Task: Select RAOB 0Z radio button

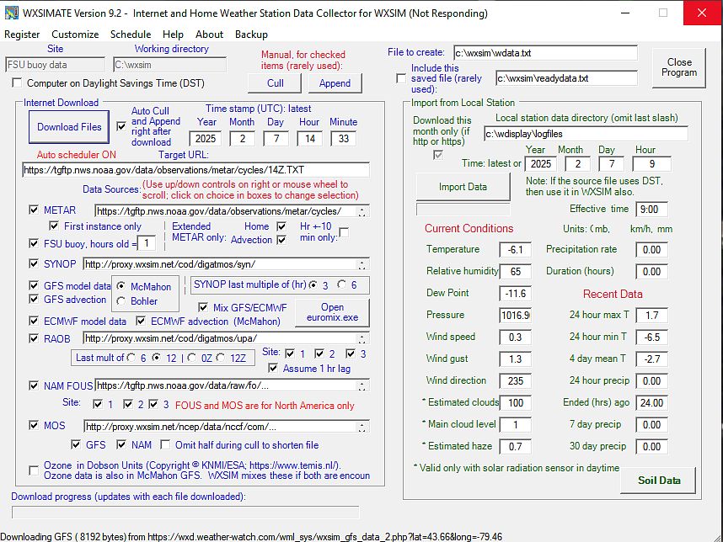Action: click(192, 358)
